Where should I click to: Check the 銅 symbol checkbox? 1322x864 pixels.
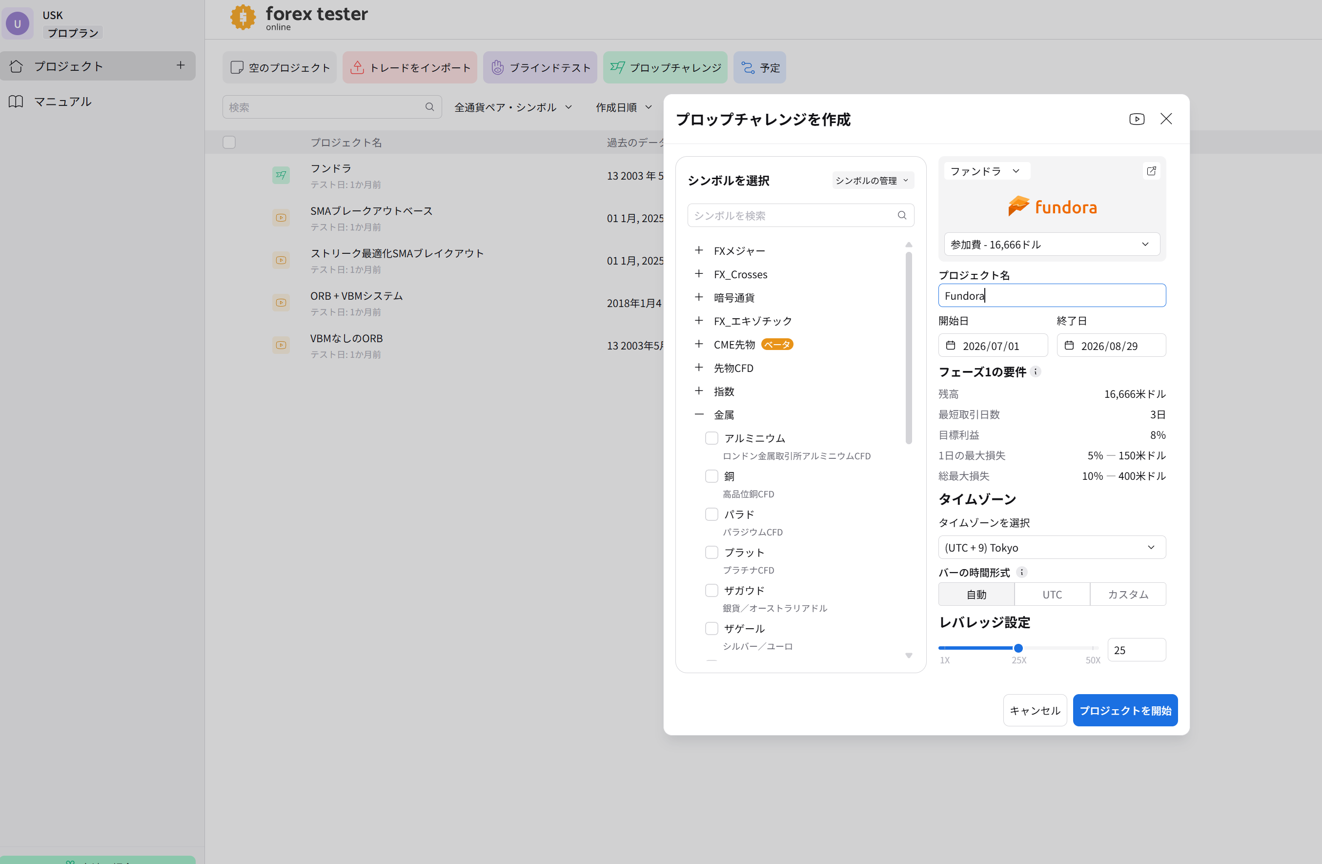(711, 476)
